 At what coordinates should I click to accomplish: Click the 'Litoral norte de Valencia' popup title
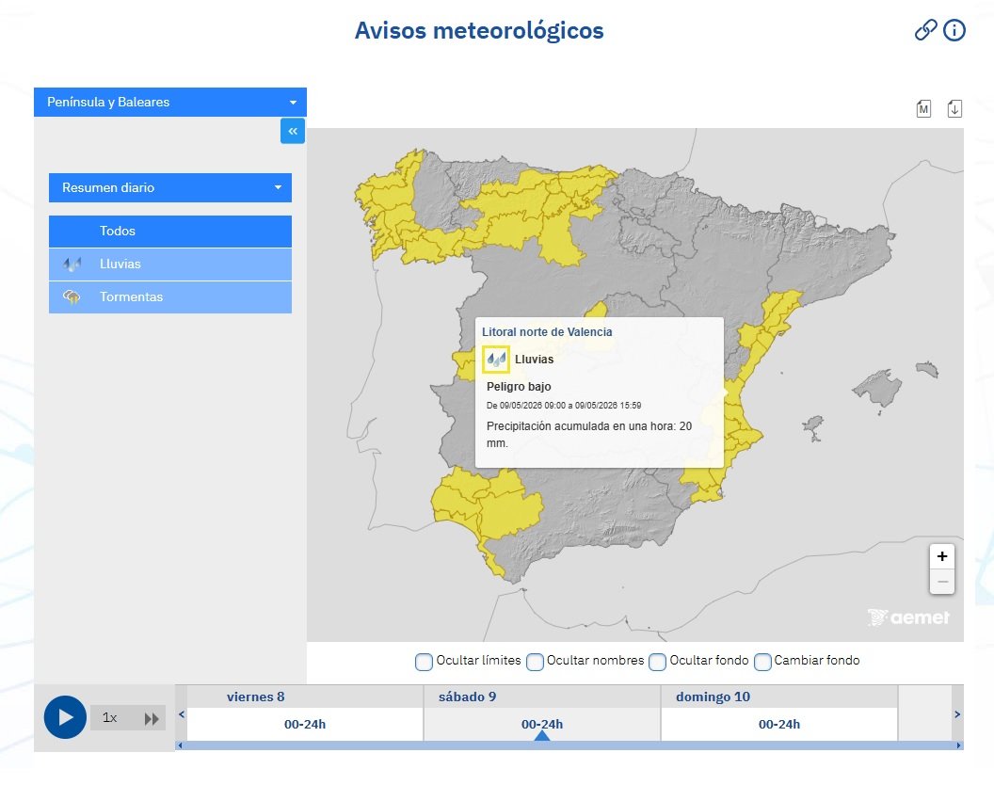(x=547, y=331)
